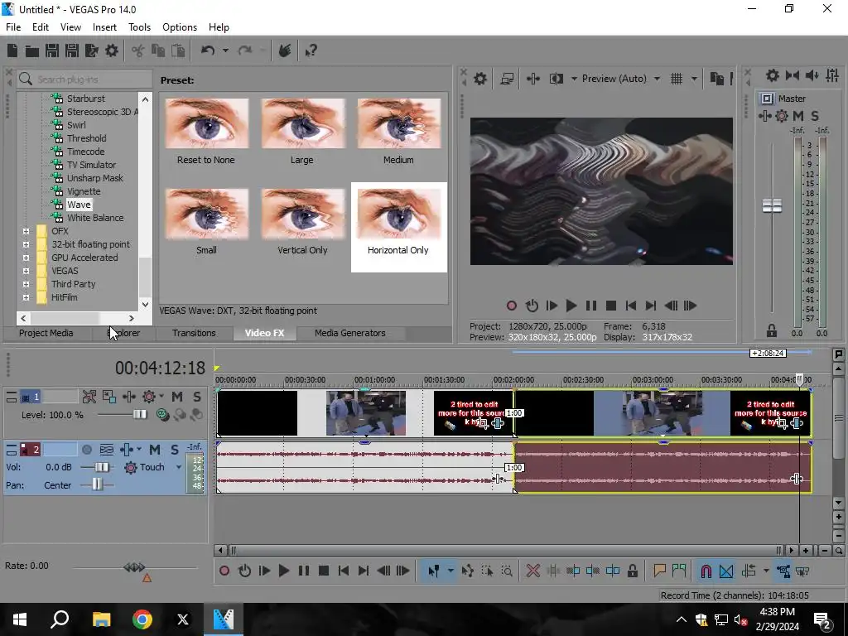Viewport: 848px width, 636px height.
Task: Click the Undo arrow button
Action: click(x=208, y=51)
